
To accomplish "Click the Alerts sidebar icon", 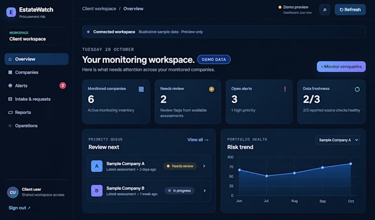I will click(x=10, y=85).
